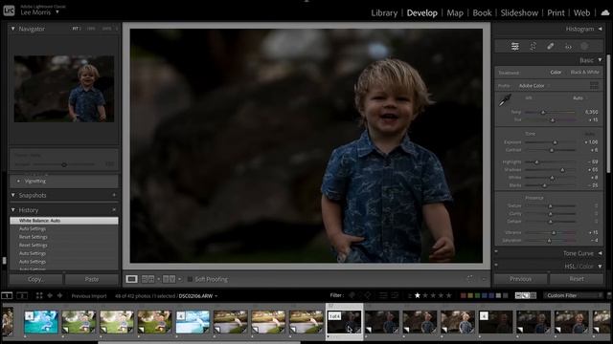Select the Edit sliders tool icon
The height and width of the screenshot is (344, 613).
pyautogui.click(x=515, y=47)
